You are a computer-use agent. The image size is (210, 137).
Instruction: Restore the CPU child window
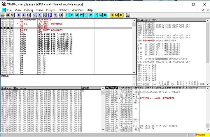[x=203, y=10]
